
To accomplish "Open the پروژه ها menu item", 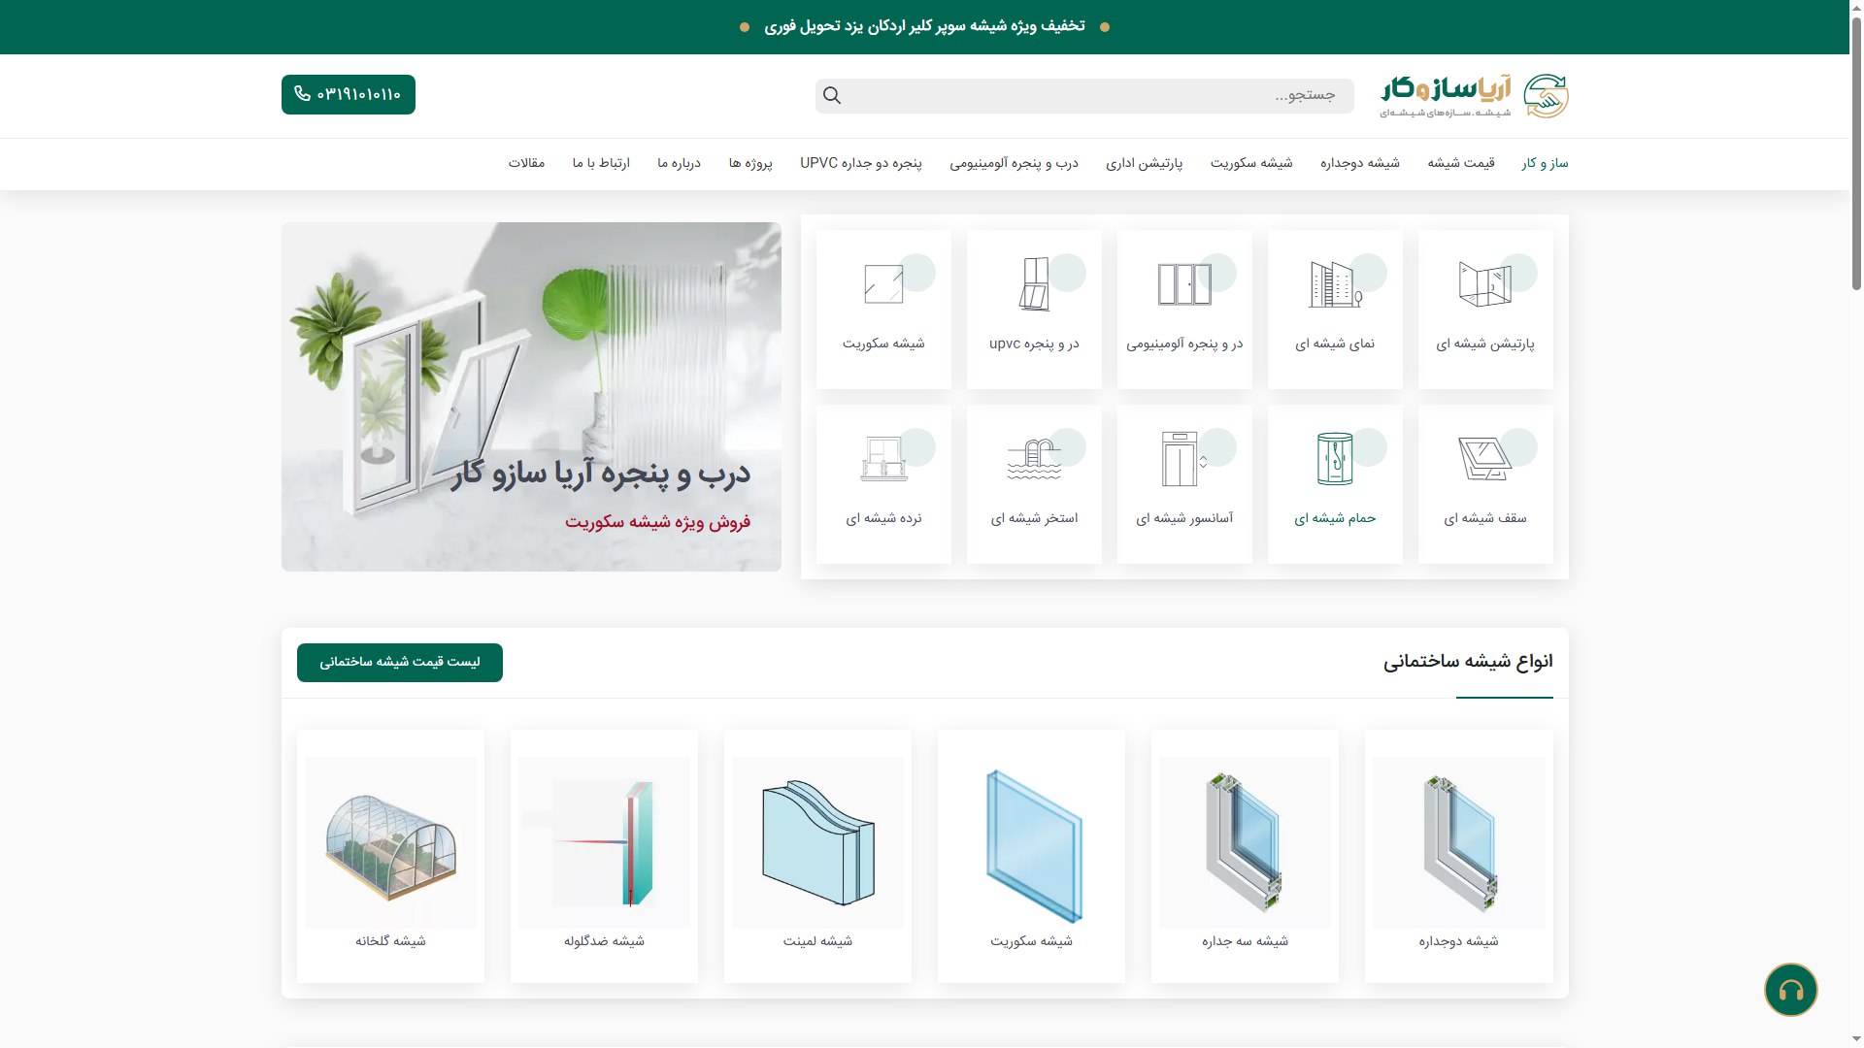I will click(750, 163).
